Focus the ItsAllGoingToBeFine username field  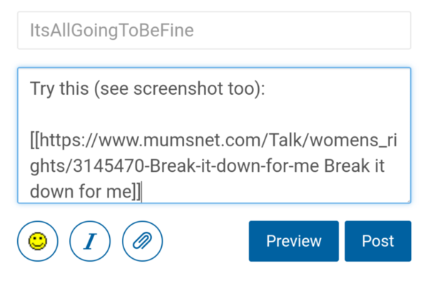[x=214, y=31]
